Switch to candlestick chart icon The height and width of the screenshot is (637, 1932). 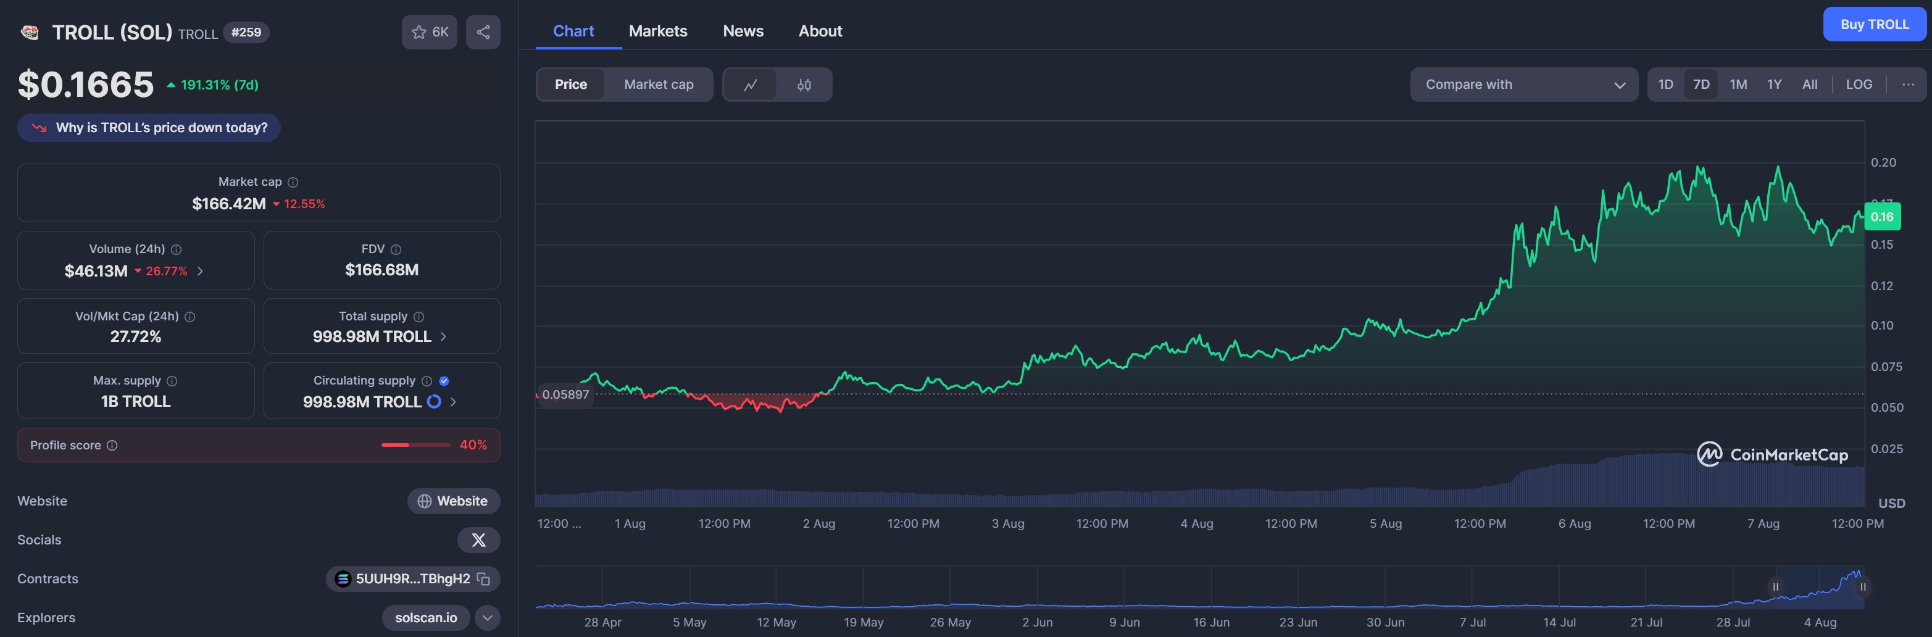click(804, 85)
